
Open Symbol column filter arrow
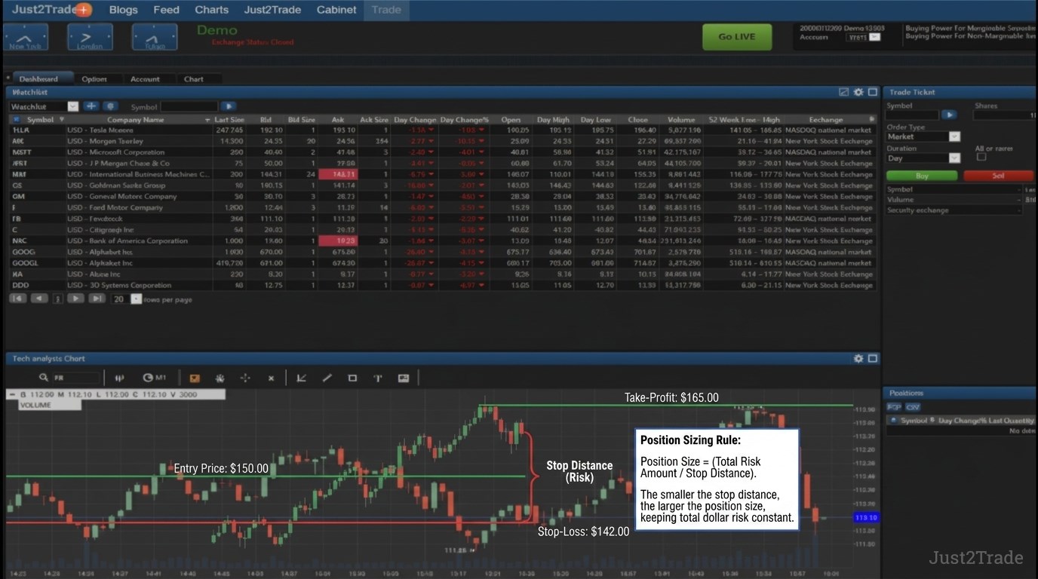pyautogui.click(x=62, y=119)
